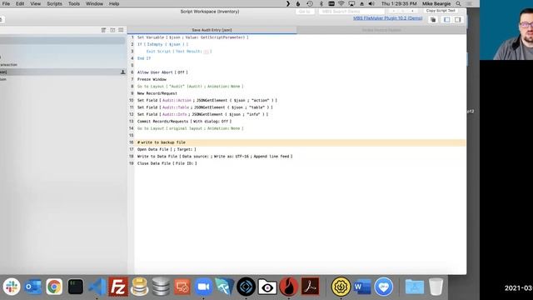Screen dimensions: 533x300
Task: Open the Tools menu
Action: pos(74,3)
